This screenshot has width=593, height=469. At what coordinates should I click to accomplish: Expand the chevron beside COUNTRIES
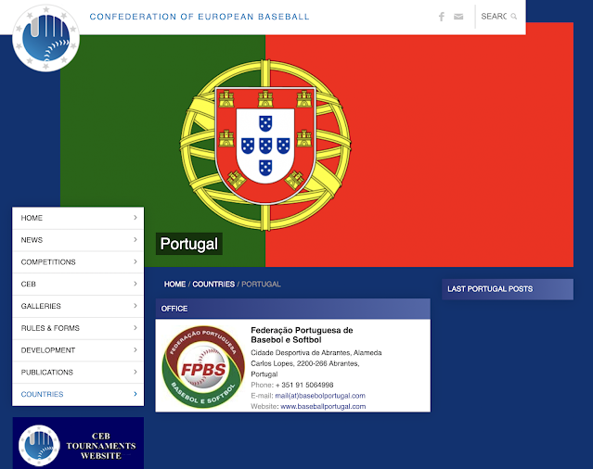tap(135, 394)
